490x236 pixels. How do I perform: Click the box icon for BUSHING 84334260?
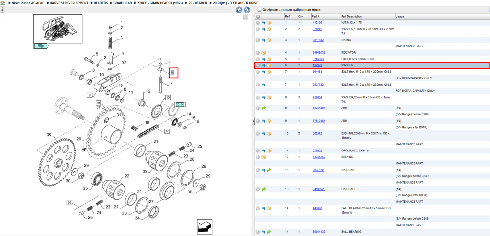click(x=263, y=157)
